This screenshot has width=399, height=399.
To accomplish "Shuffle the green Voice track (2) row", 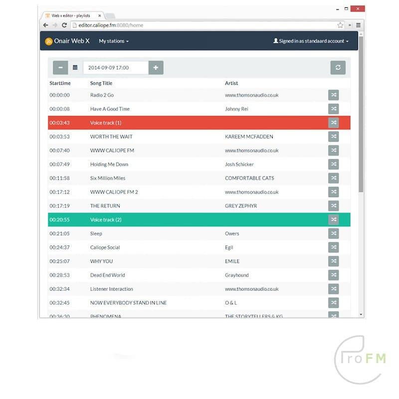I will tap(333, 219).
